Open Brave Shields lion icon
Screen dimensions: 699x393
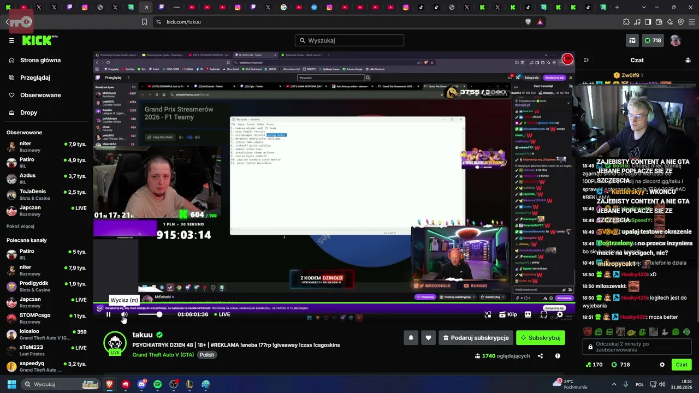(x=528, y=22)
